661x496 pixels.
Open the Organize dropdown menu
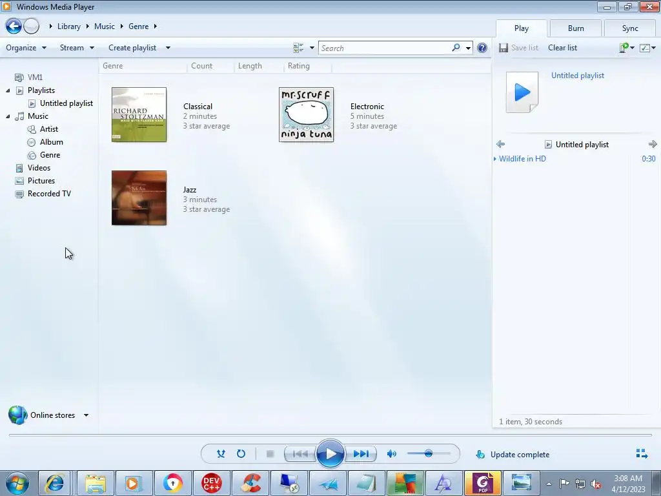(26, 48)
